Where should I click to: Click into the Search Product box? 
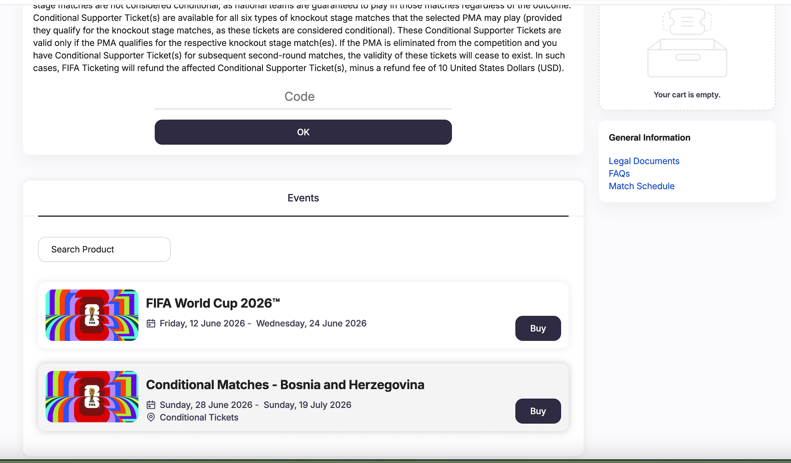tap(104, 249)
